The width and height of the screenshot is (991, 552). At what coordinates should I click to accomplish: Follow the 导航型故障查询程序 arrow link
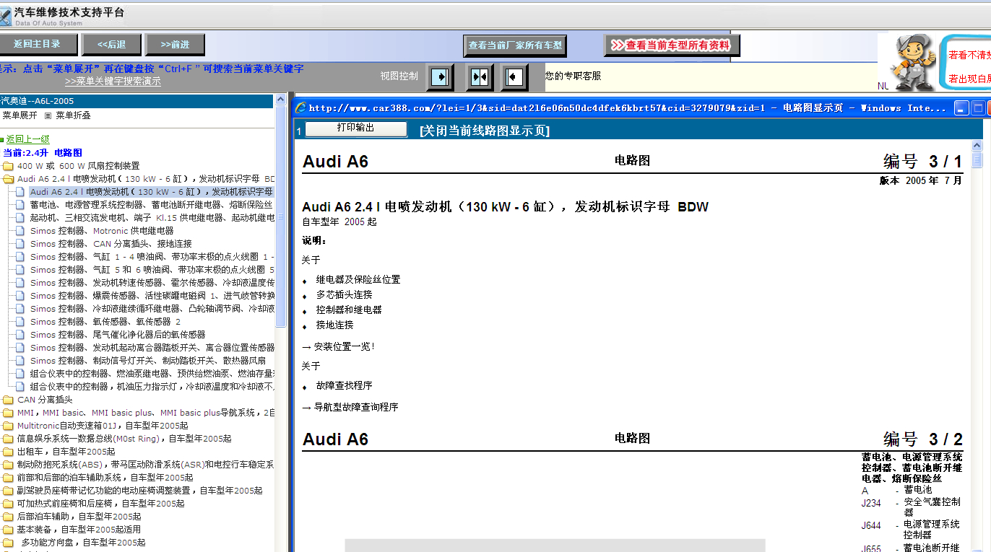click(x=350, y=408)
